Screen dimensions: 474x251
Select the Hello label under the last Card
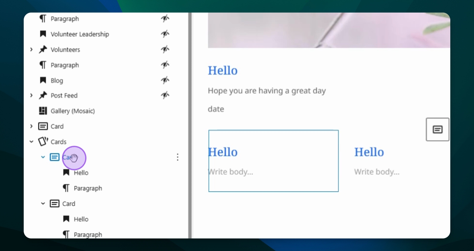[x=81, y=219]
